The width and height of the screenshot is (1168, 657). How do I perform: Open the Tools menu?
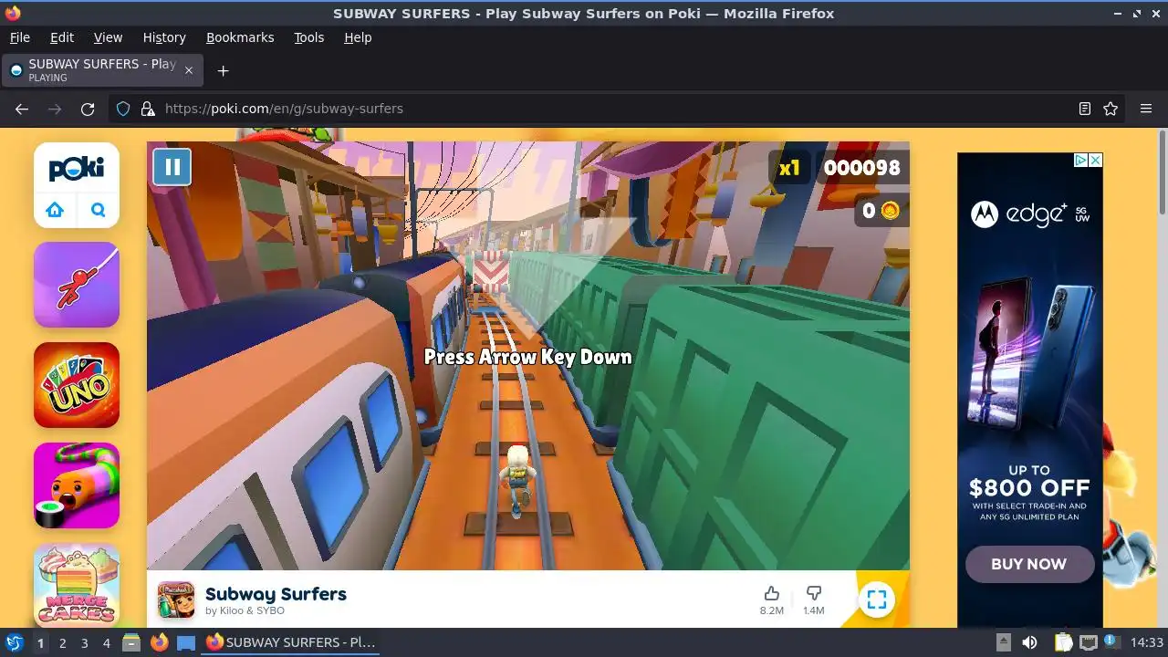tap(309, 37)
